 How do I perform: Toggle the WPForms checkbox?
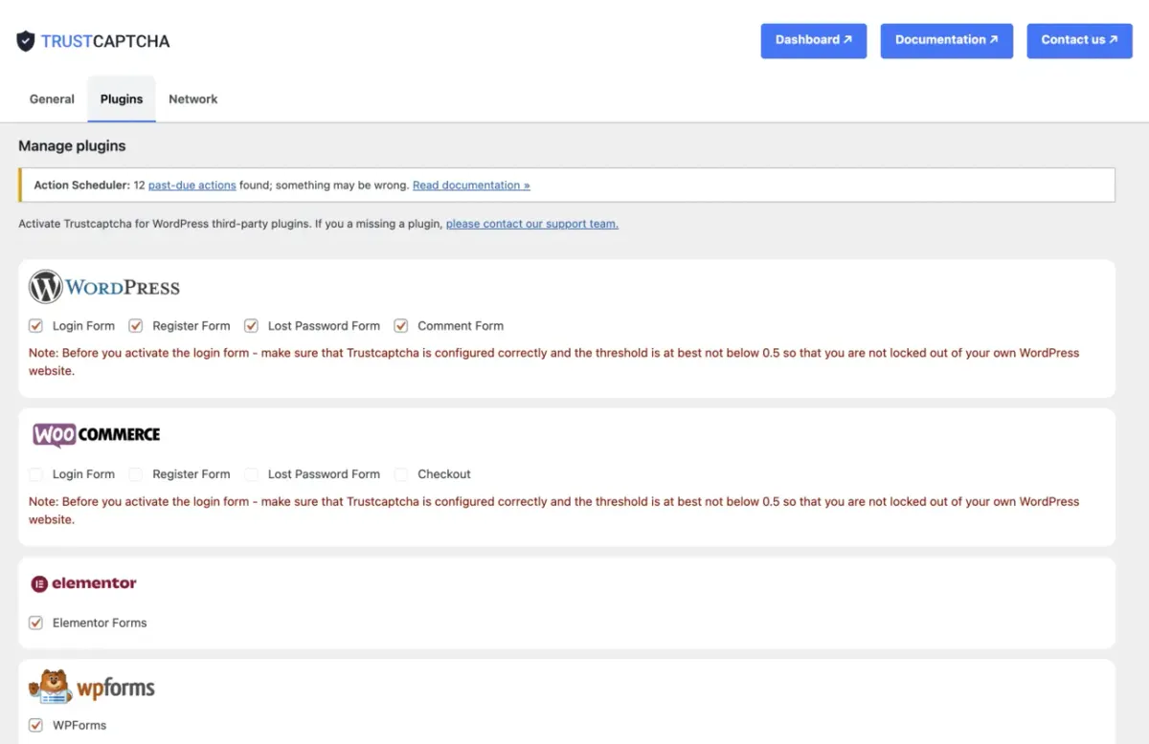coord(36,725)
